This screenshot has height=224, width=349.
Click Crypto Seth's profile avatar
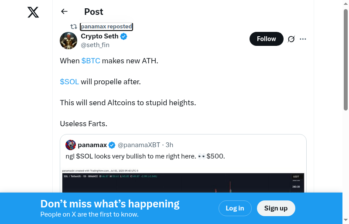68,41
